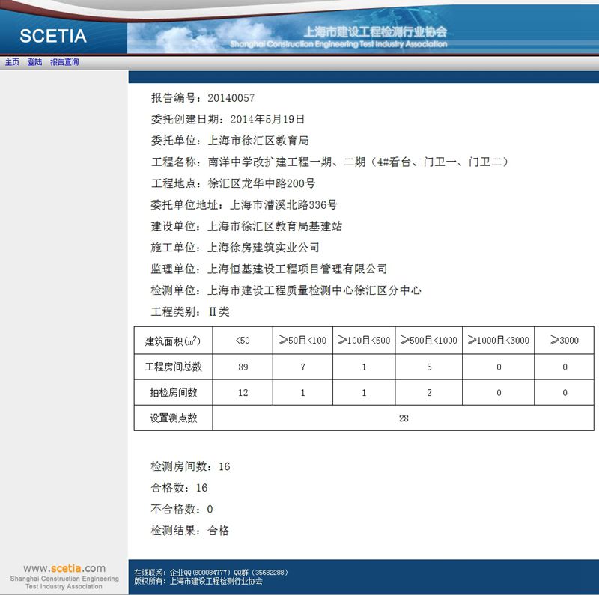Click the www.scetia.com footer logo
This screenshot has width=599, height=595.
click(64, 568)
